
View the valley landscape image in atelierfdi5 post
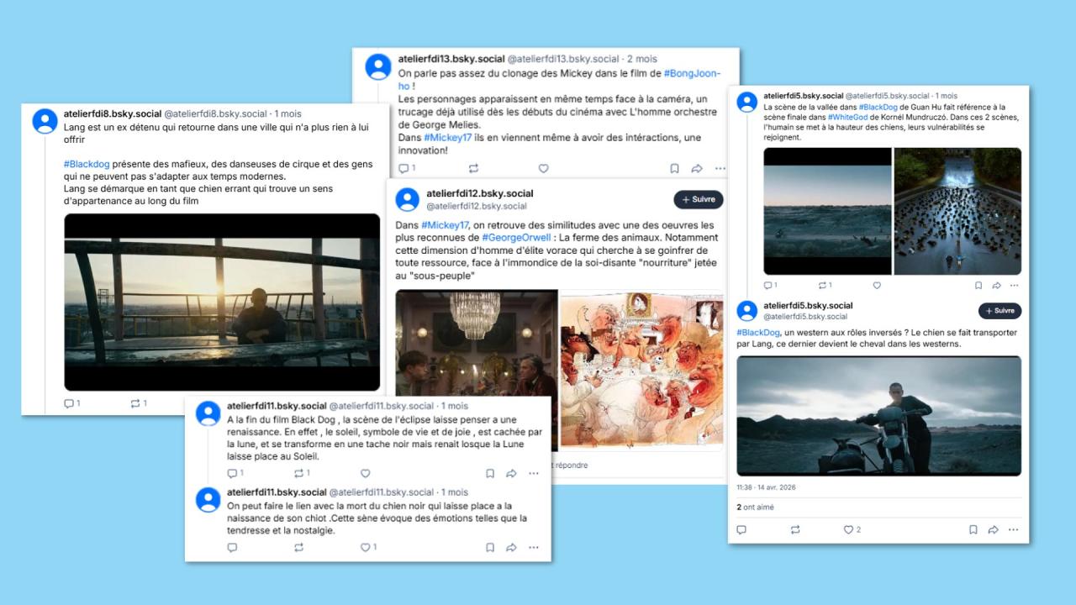pyautogui.click(x=827, y=211)
